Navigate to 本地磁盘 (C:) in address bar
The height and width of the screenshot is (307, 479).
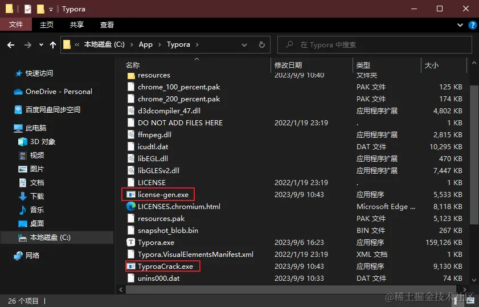coord(104,44)
